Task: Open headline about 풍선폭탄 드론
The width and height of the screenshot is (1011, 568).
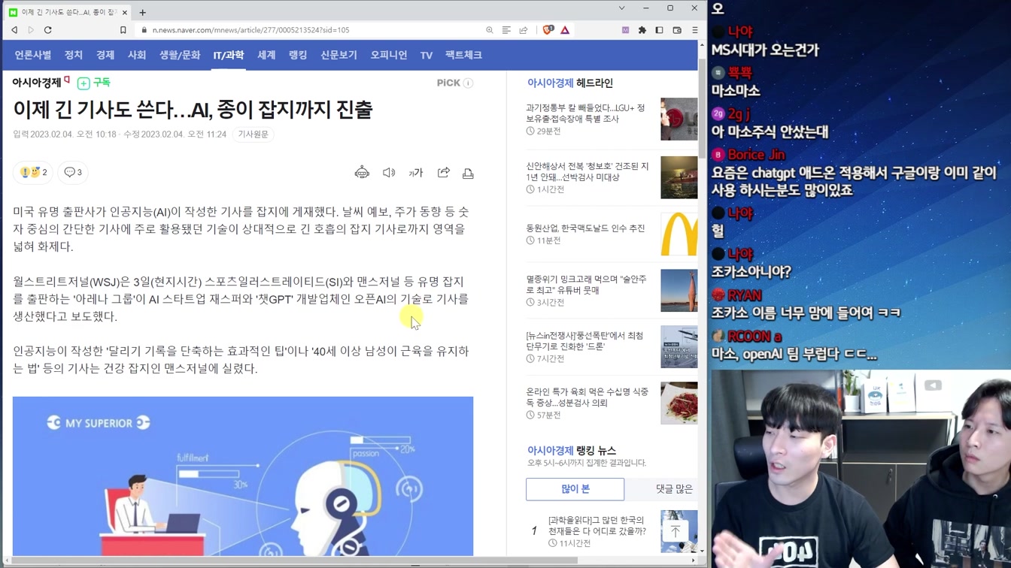Action: pyautogui.click(x=585, y=341)
